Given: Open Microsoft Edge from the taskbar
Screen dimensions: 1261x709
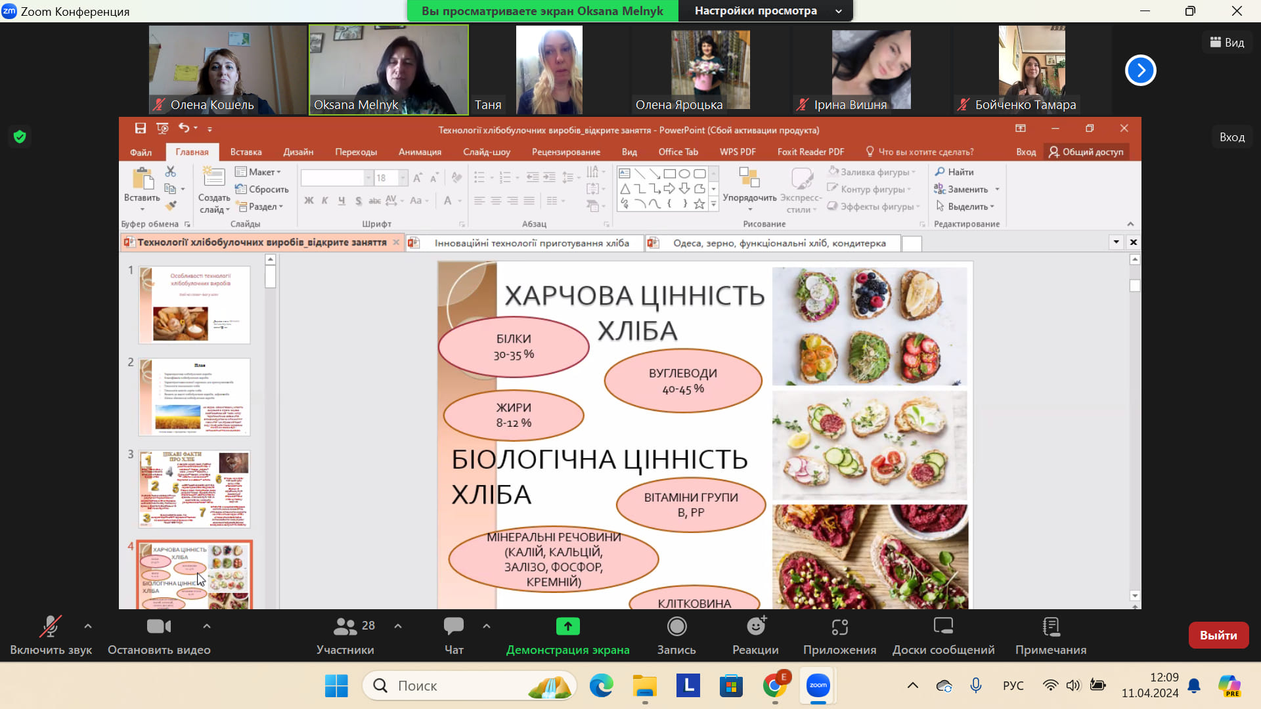Looking at the screenshot, I should pyautogui.click(x=601, y=686).
